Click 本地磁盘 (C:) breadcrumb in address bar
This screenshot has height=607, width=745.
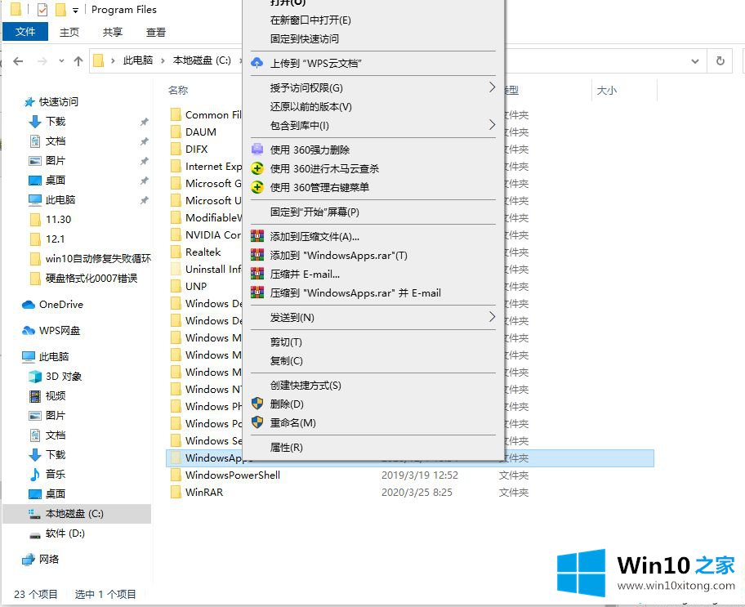202,60
